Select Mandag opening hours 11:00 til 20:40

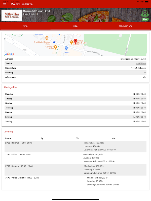(139, 94)
